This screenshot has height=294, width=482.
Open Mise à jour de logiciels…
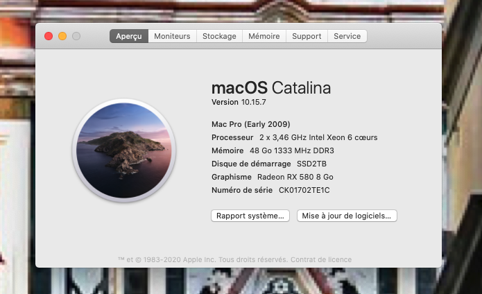click(347, 216)
